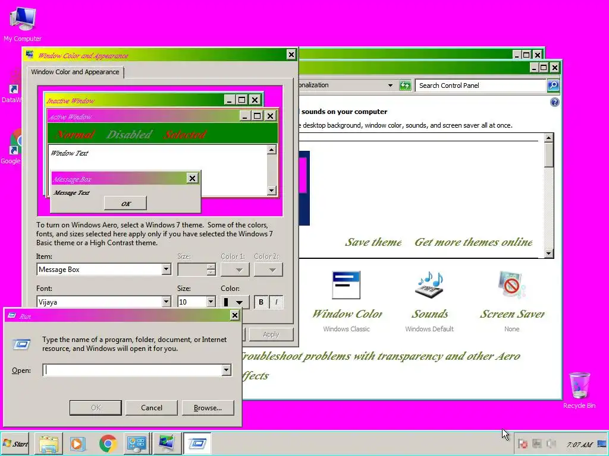Click Selected menu item in preview
The width and height of the screenshot is (609, 456).
(185, 134)
